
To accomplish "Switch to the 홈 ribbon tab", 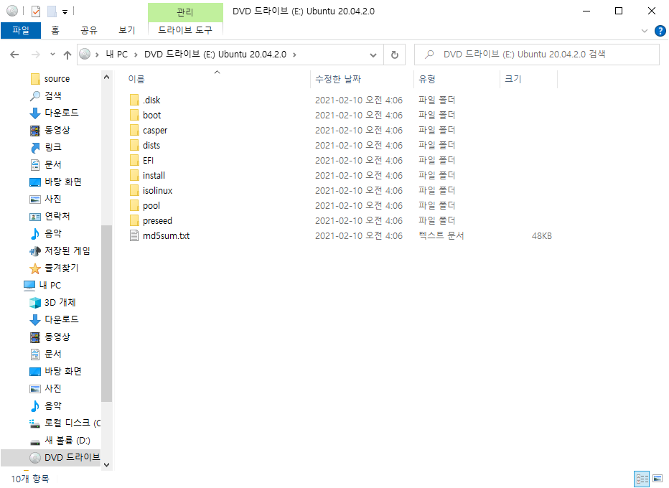I will (x=55, y=30).
